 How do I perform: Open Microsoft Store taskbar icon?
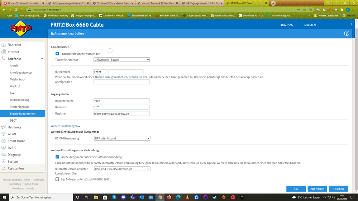pyautogui.click(x=105, y=197)
